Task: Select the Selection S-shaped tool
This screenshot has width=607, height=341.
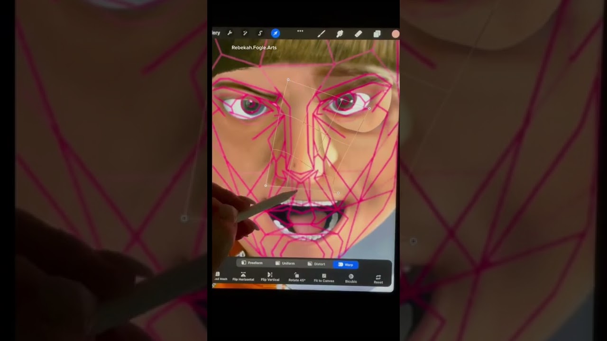Action: pyautogui.click(x=260, y=33)
